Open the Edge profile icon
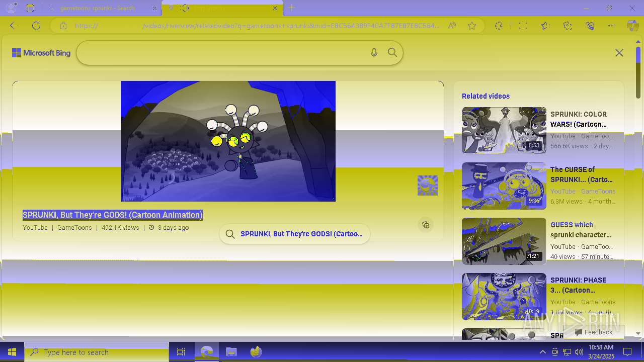The height and width of the screenshot is (362, 644). pyautogui.click(x=11, y=8)
